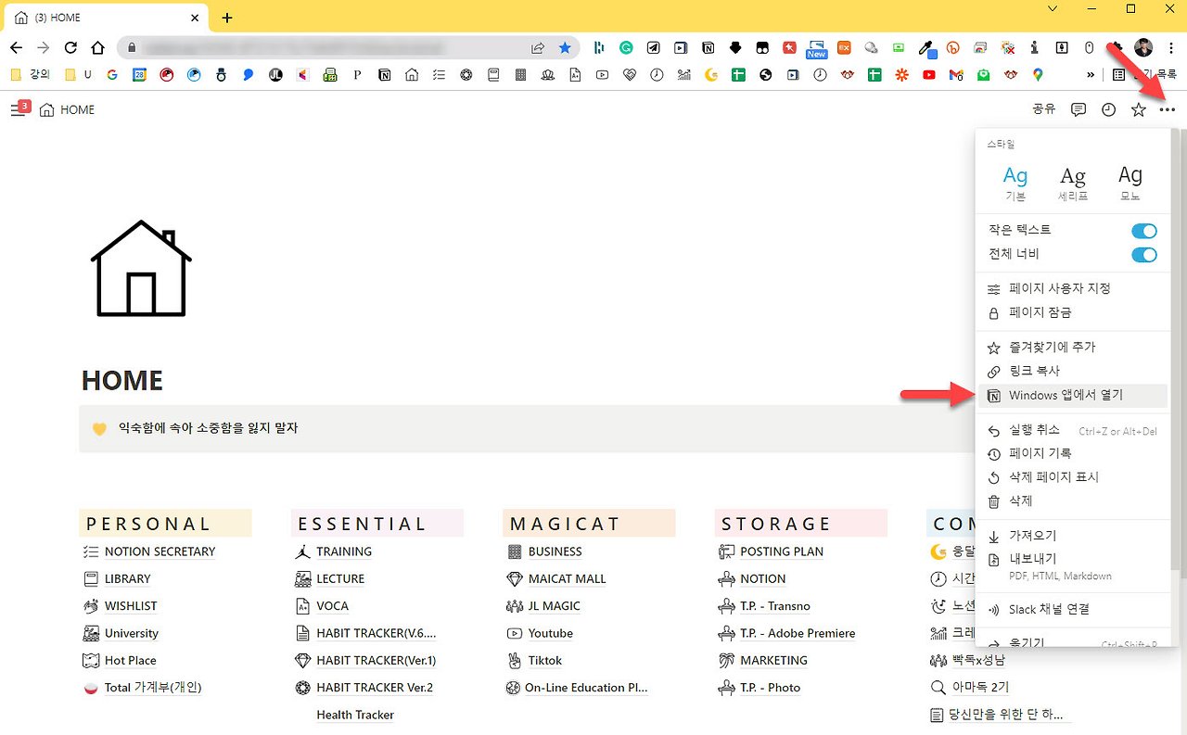Open the POSTING PLAN page link
Image resolution: width=1187 pixels, height=735 pixels.
782,551
